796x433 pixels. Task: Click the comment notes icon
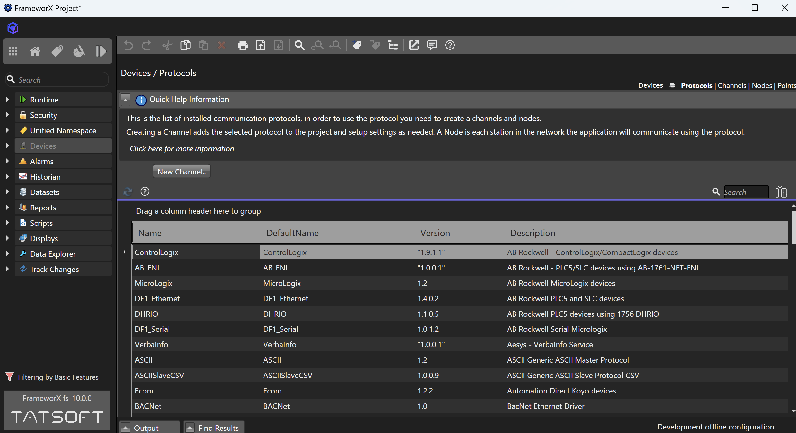[432, 45]
